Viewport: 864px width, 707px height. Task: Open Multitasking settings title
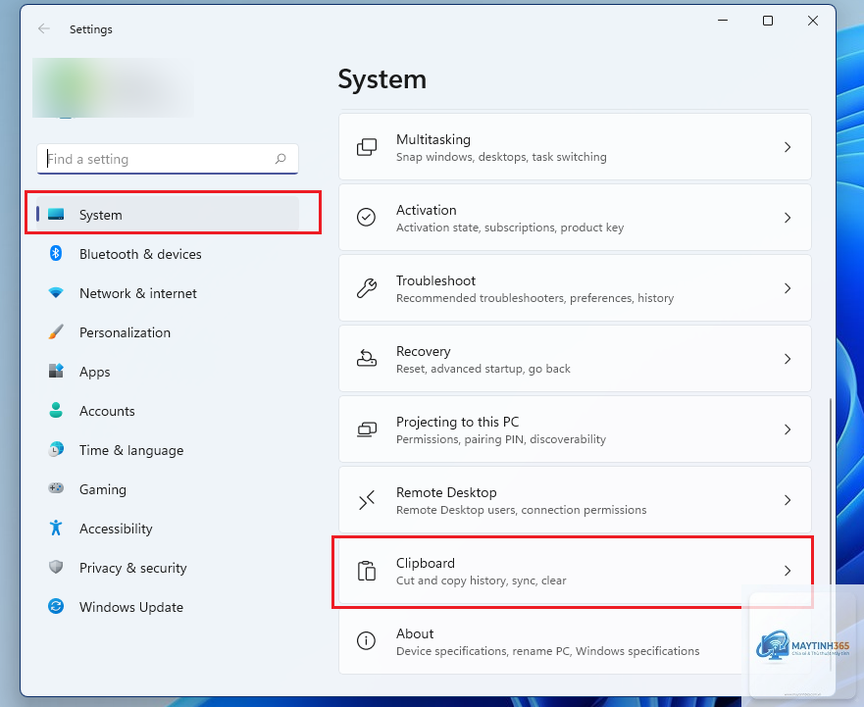(x=433, y=139)
